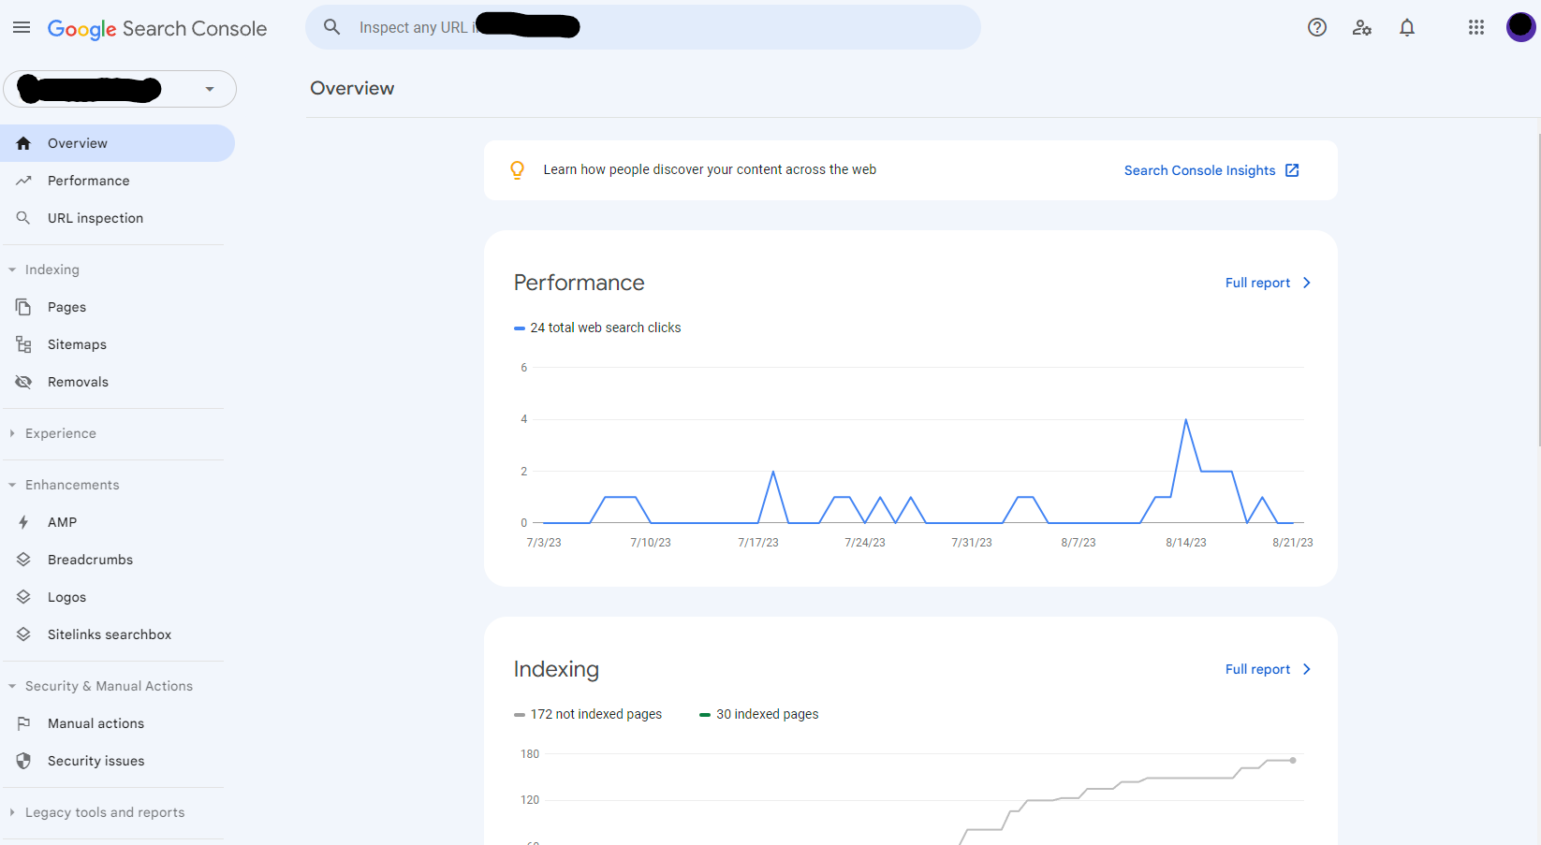Viewport: 1541px width, 845px height.
Task: Expand the Experience section
Action: (12, 433)
